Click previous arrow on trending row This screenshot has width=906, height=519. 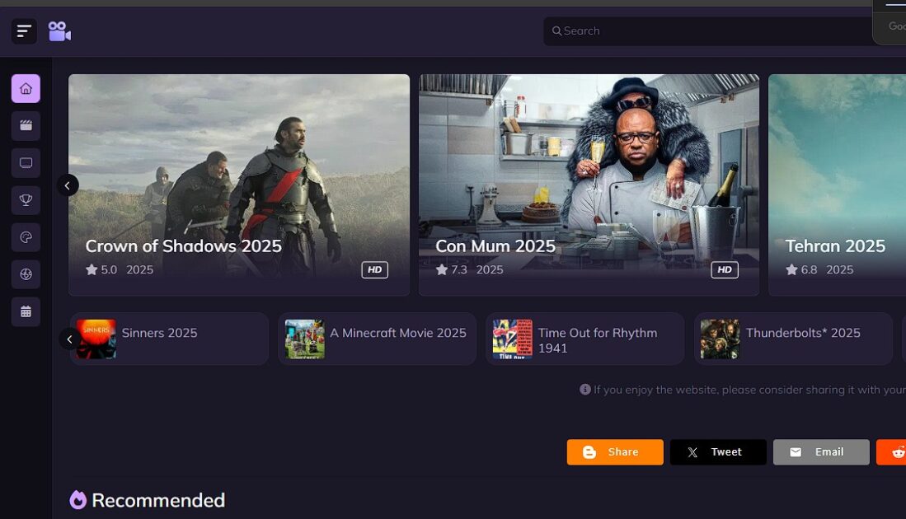pyautogui.click(x=69, y=339)
